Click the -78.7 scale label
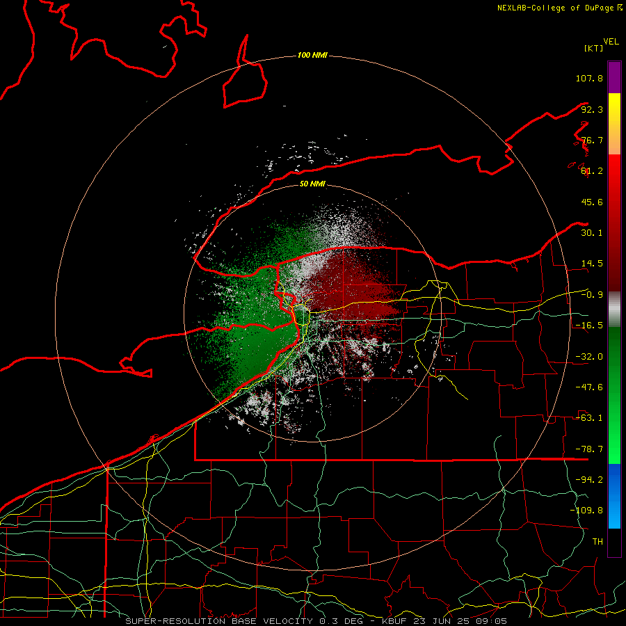Screen dimensions: 626x626 589,449
